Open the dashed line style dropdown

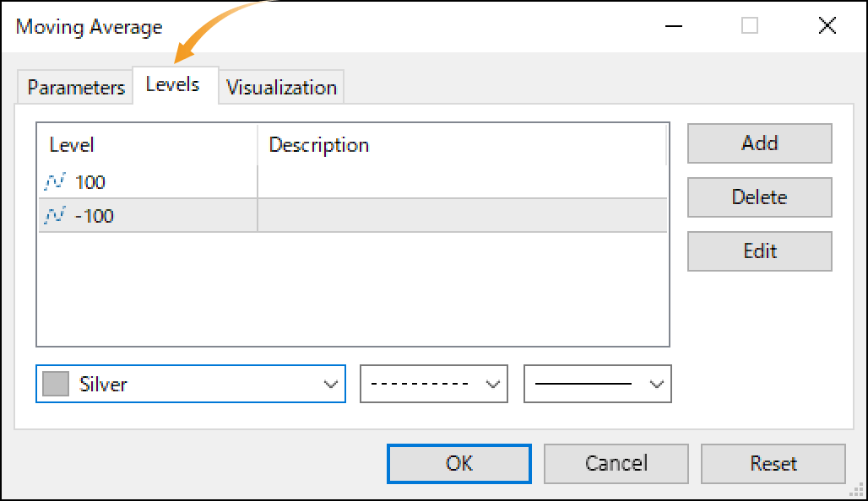(x=434, y=384)
